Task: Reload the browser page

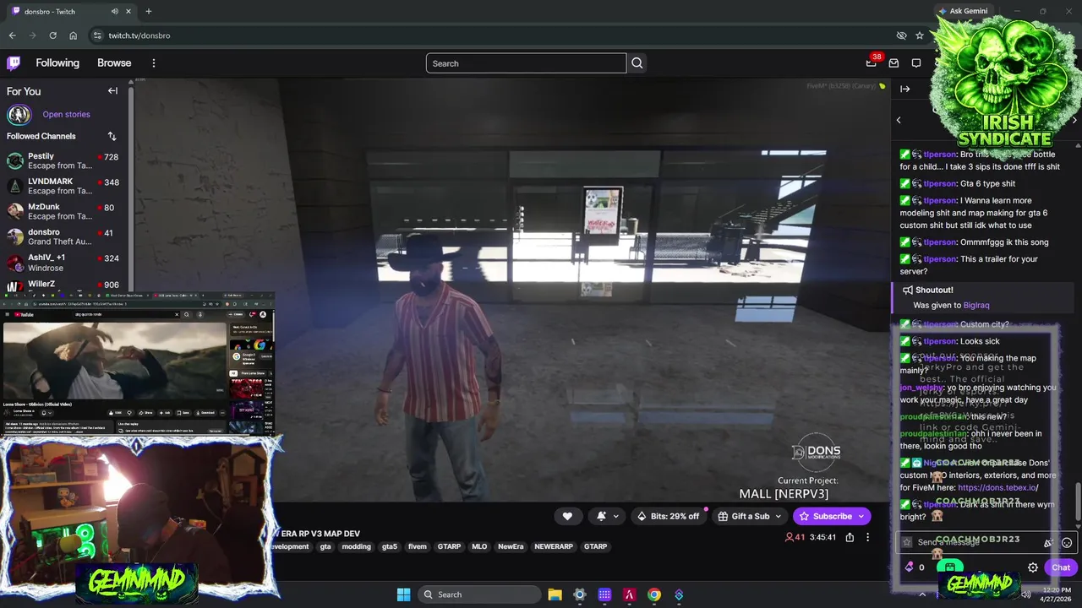Action: [x=52, y=35]
